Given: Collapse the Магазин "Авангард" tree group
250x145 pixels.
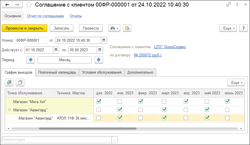Looking at the screenshot, I should (10, 110).
